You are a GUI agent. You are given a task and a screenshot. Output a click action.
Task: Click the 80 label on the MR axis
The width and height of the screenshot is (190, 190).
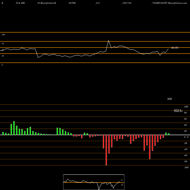[185, 113]
